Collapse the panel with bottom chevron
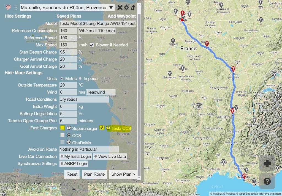 [74, 189]
